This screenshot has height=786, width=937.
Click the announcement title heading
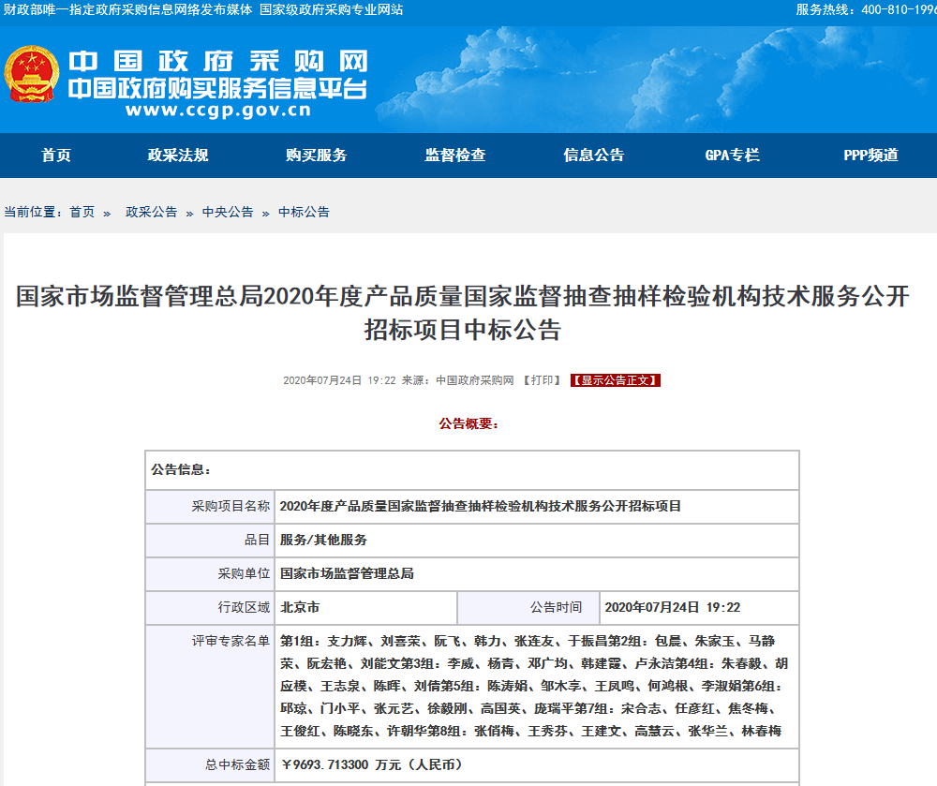468,316
